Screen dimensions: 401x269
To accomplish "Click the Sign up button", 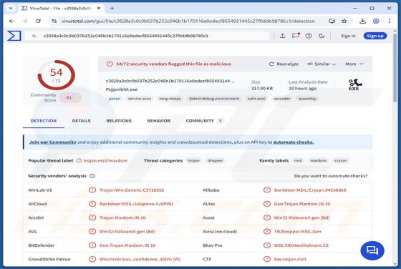I will pyautogui.click(x=375, y=36).
